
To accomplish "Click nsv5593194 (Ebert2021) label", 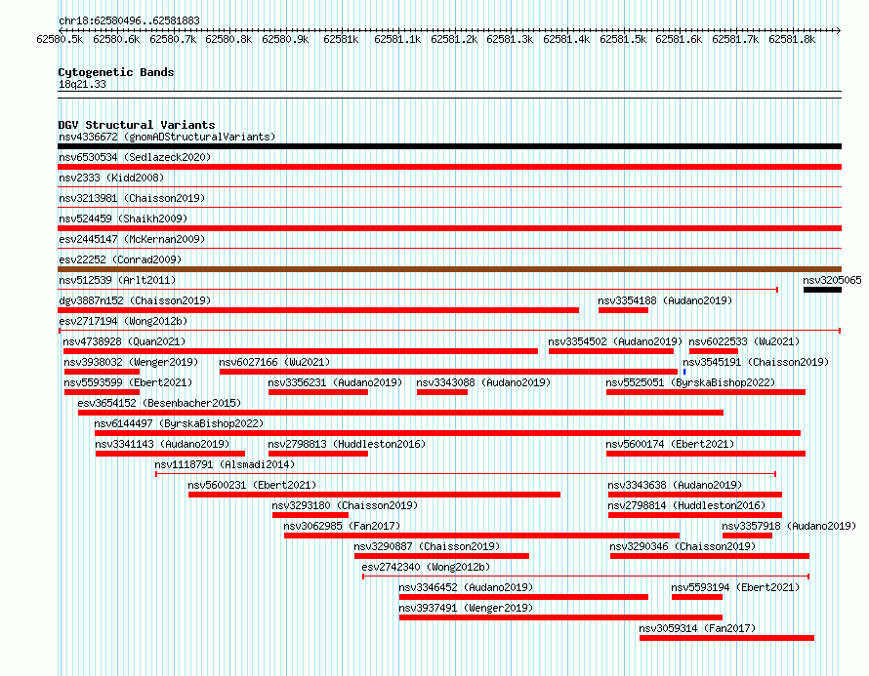I will [x=735, y=587].
